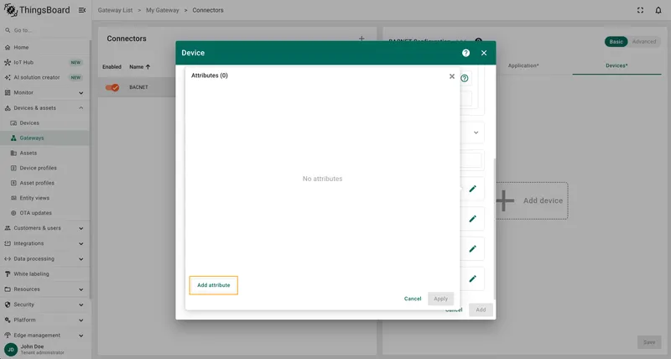This screenshot has height=359, width=671.
Task: Click the Save button
Action: (x=648, y=342)
